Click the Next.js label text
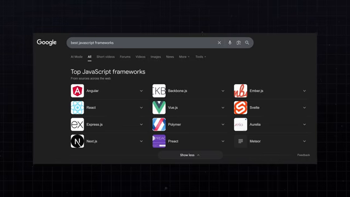The height and width of the screenshot is (197, 350). (92, 141)
